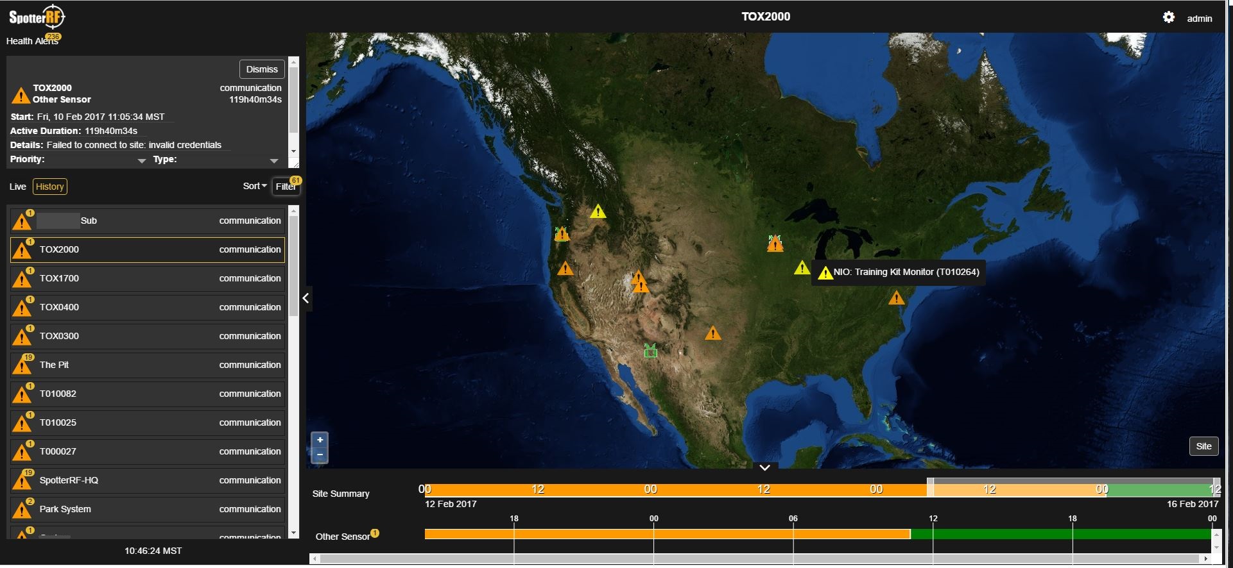The height and width of the screenshot is (568, 1233).
Task: Zoom in on the map with plus
Action: point(320,440)
